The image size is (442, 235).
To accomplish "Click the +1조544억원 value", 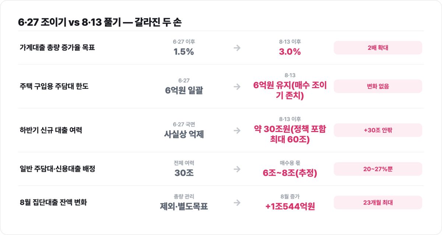I will point(290,207).
